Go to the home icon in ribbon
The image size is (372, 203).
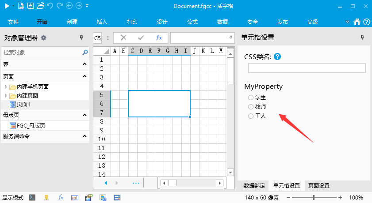(x=357, y=22)
